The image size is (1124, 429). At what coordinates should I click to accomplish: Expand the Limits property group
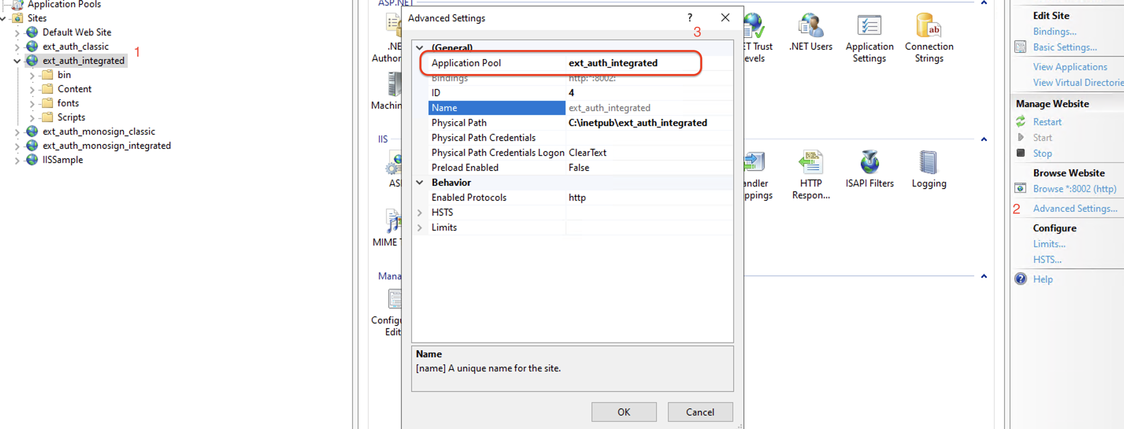coord(419,227)
